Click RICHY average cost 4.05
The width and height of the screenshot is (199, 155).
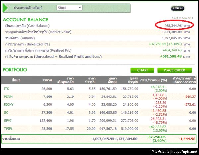tap(70, 104)
